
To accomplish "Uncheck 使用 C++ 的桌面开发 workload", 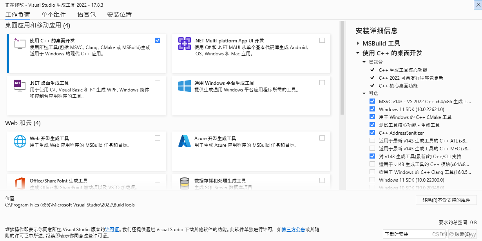I will [x=157, y=40].
